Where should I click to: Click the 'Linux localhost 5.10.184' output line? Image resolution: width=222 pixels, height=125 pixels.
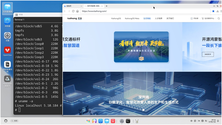39,105
